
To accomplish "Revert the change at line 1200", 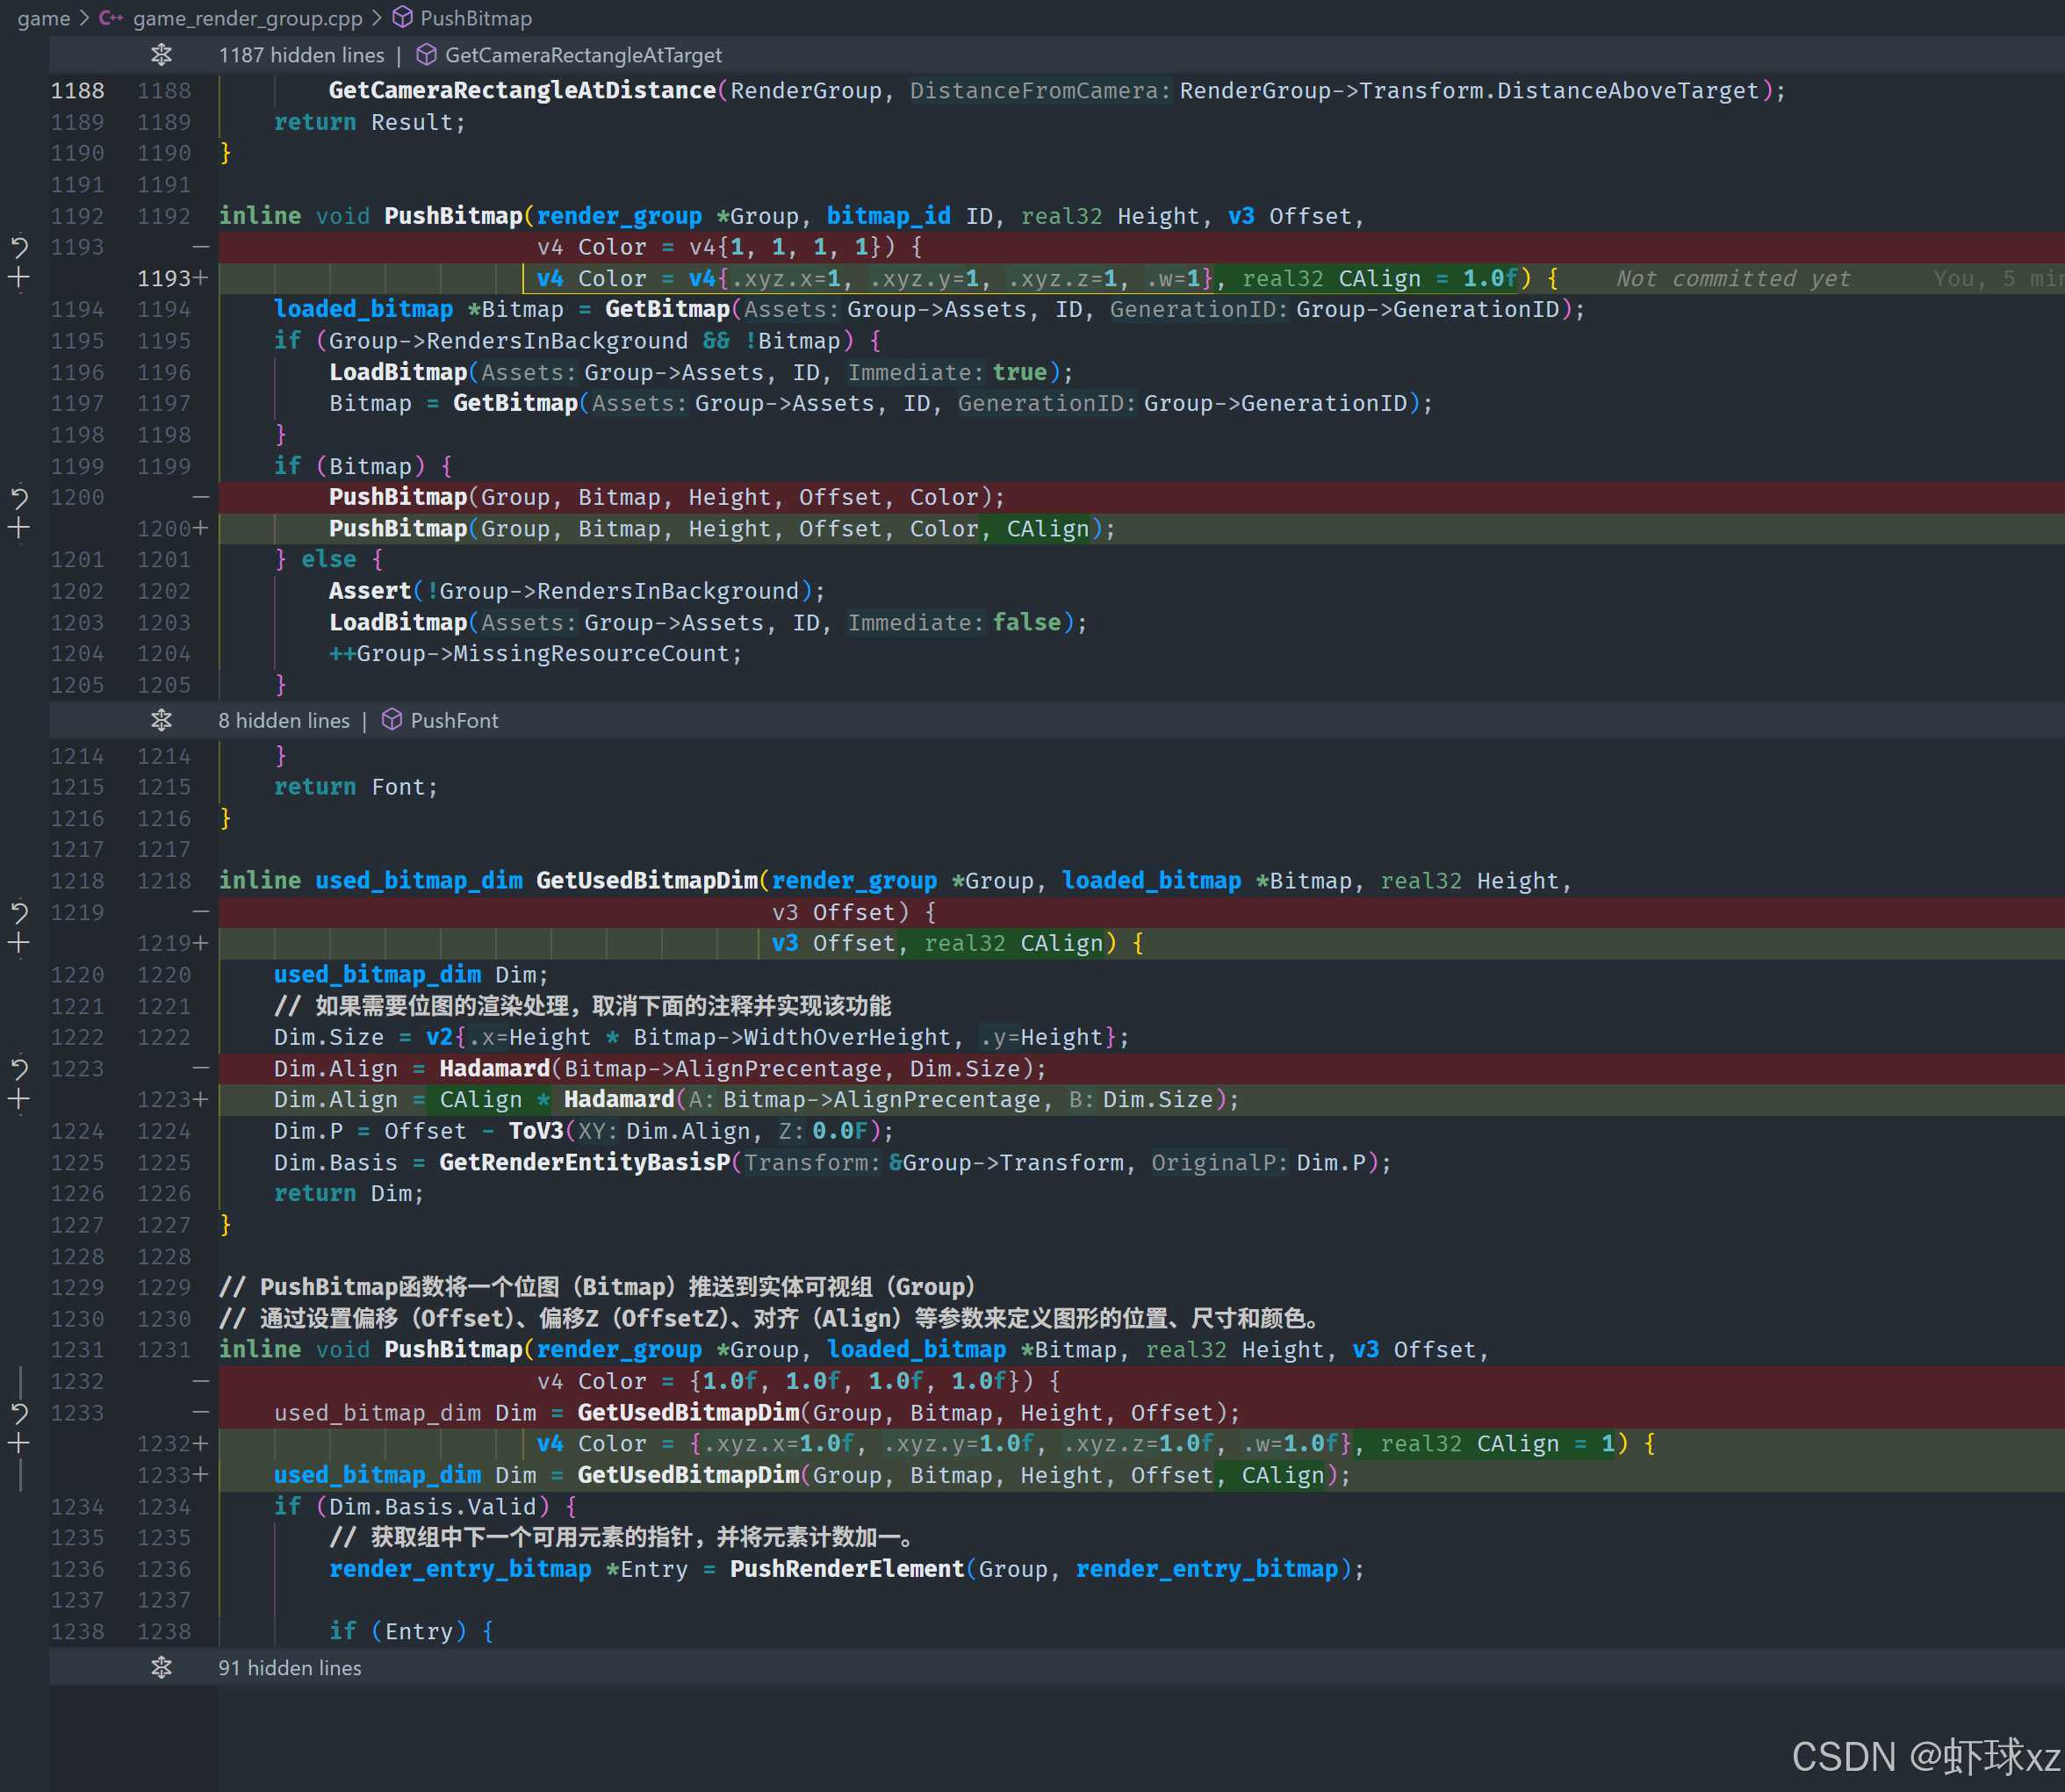I will 19,497.
